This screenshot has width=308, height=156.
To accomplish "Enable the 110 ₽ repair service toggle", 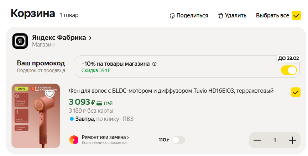I will click(178, 140).
